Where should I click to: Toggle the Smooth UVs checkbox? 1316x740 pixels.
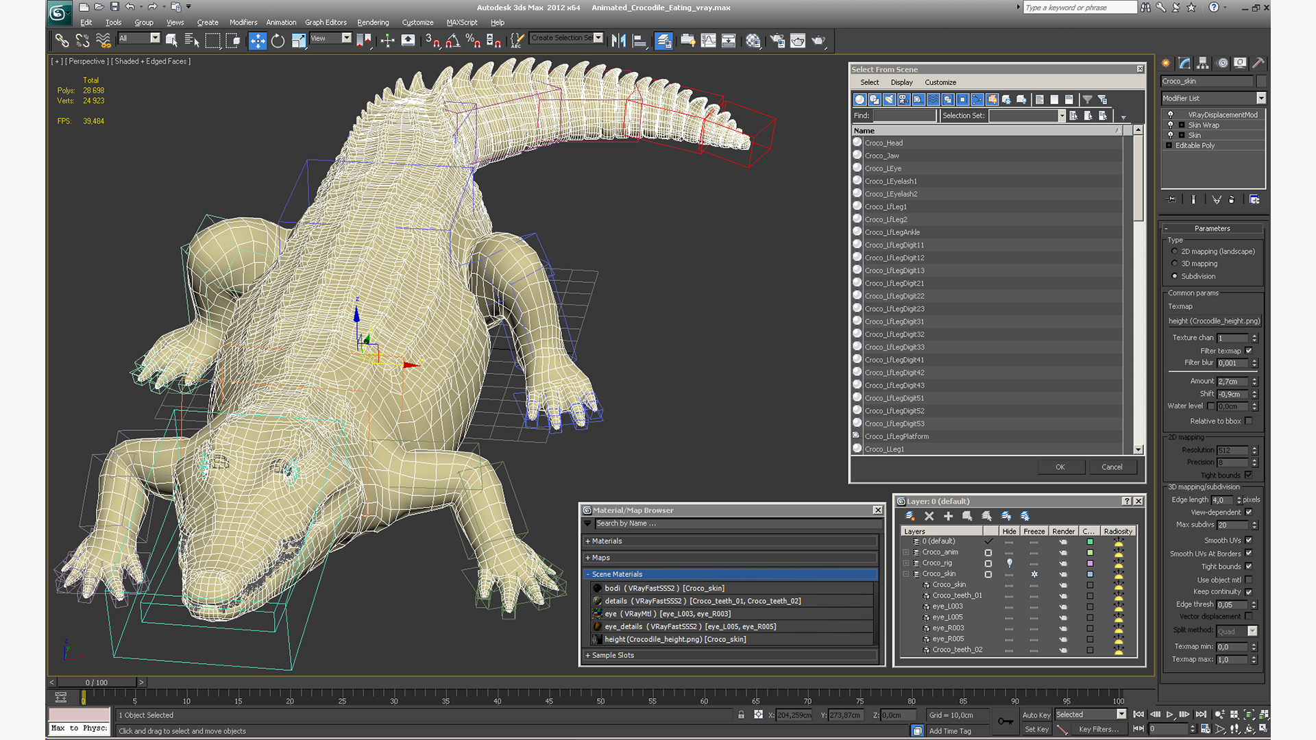click(x=1249, y=541)
